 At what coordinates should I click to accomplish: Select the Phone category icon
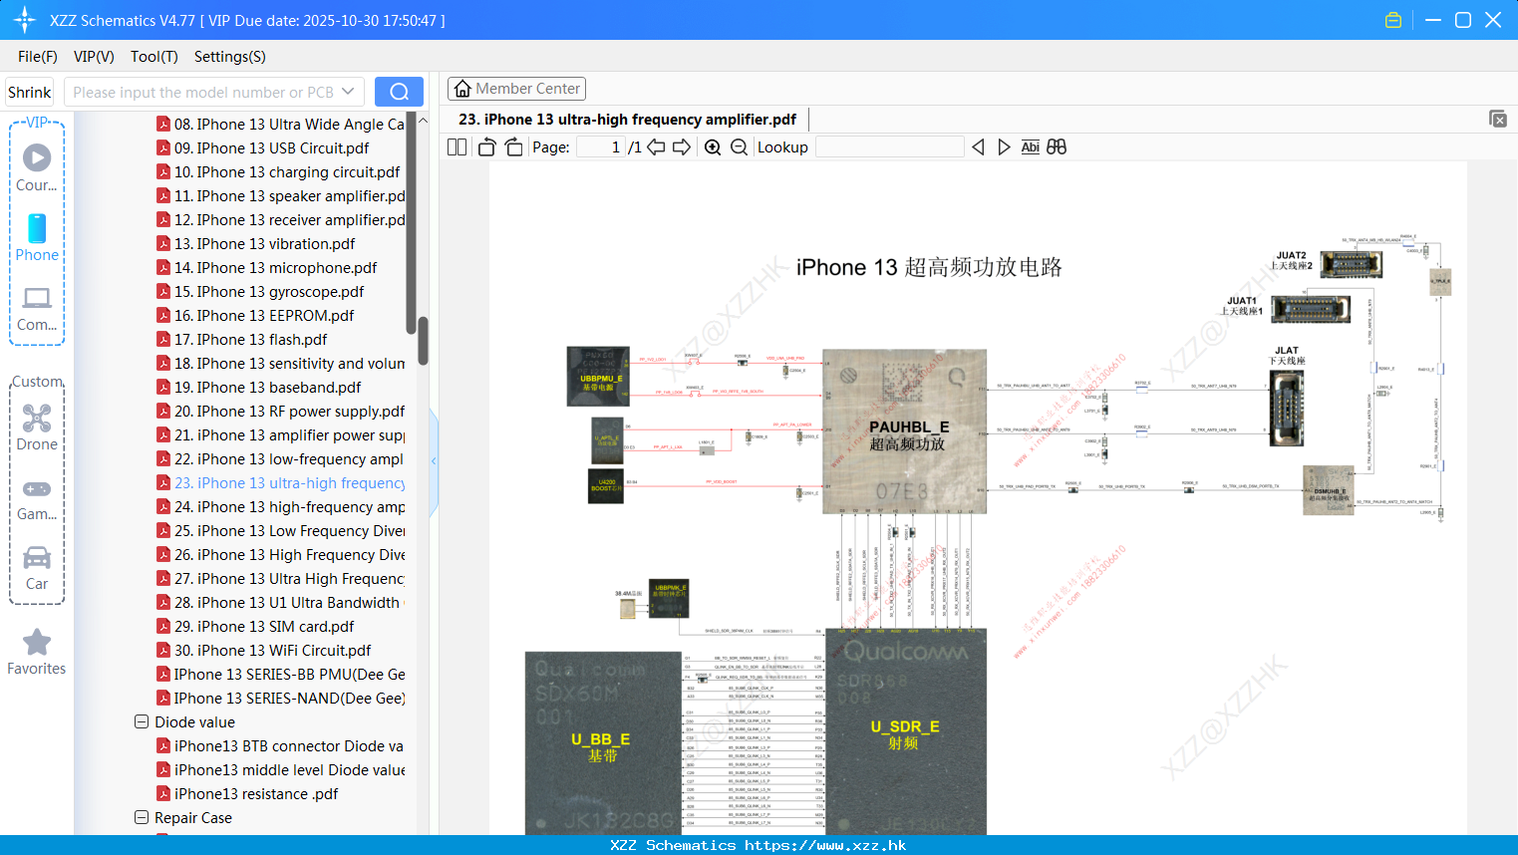(37, 237)
